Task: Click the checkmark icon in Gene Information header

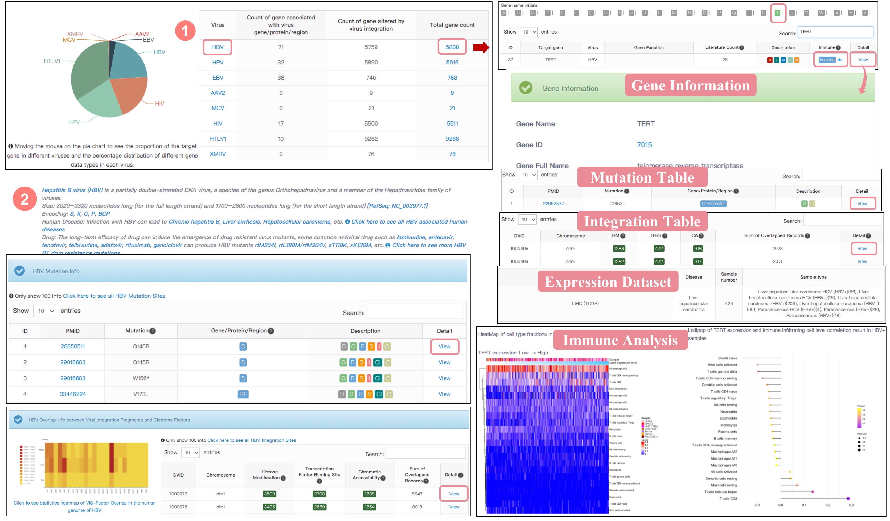Action: tap(526, 88)
